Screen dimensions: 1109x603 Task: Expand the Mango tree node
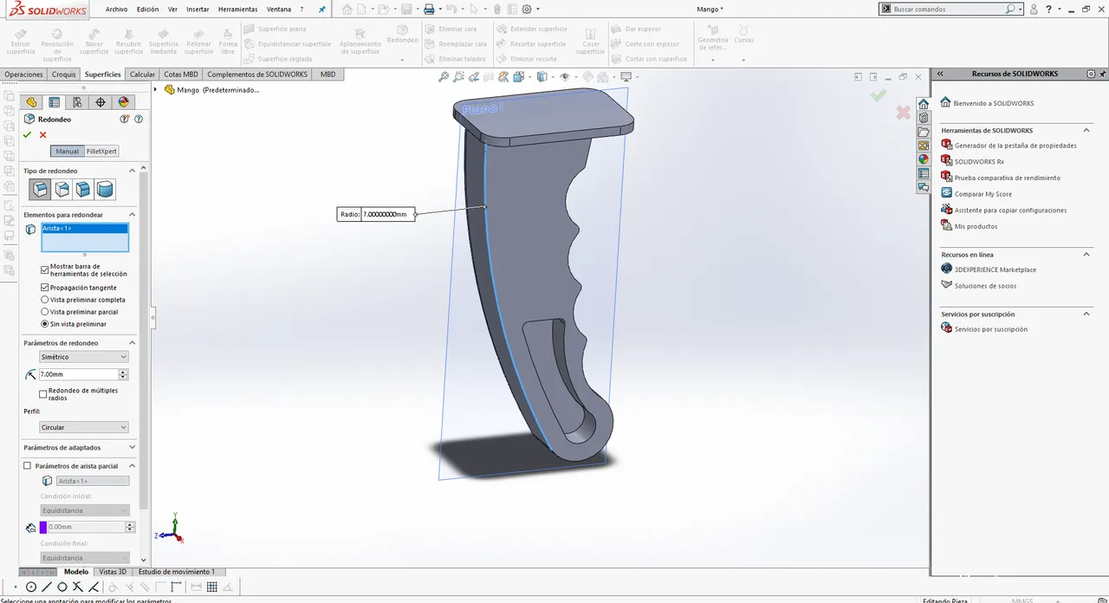pyautogui.click(x=156, y=89)
